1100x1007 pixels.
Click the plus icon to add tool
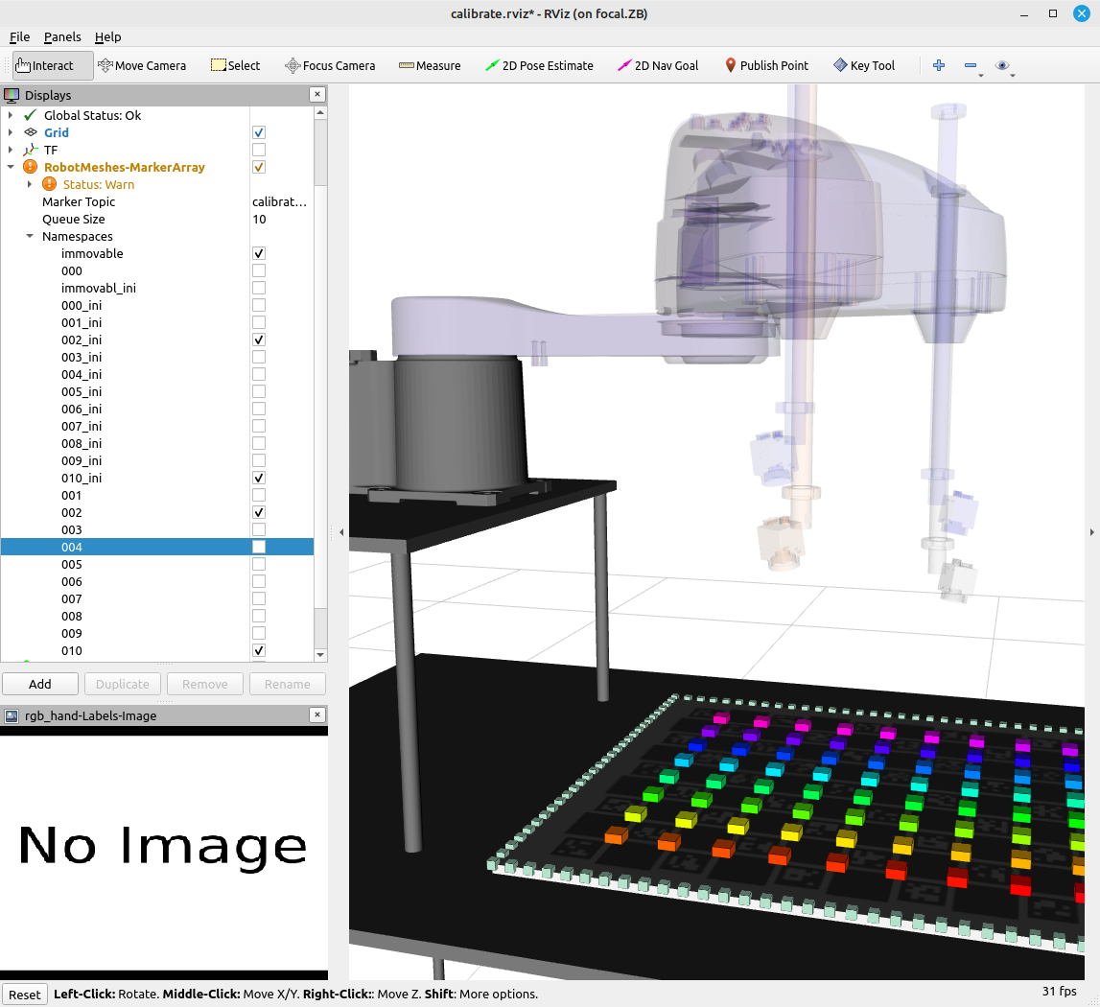939,65
